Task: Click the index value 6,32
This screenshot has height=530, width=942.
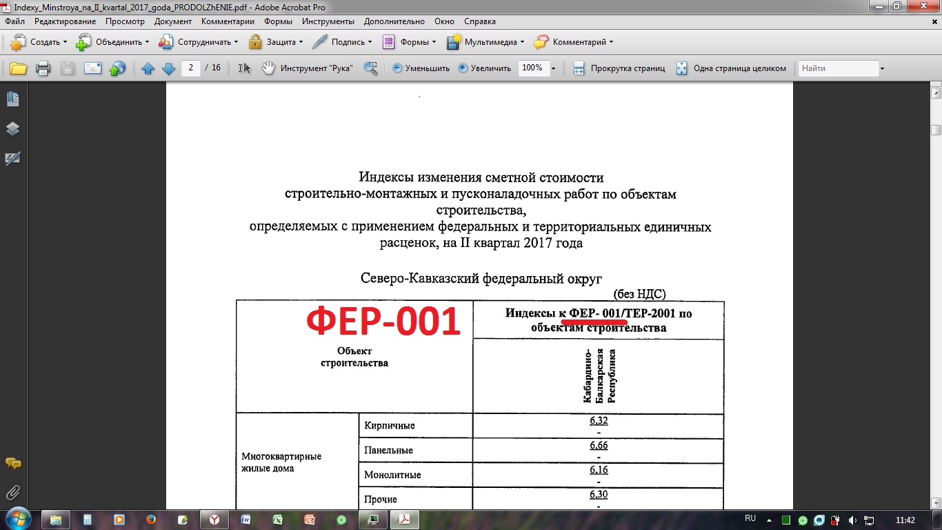Action: point(599,420)
